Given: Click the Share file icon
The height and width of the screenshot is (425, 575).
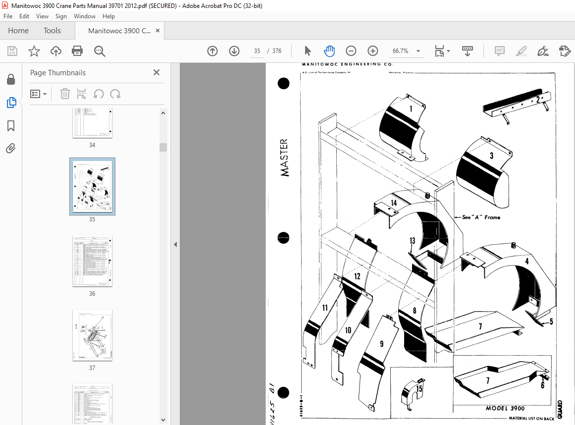Looking at the screenshot, I should tap(565, 51).
